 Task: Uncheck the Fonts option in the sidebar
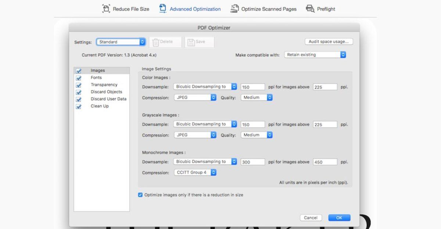[x=79, y=78]
